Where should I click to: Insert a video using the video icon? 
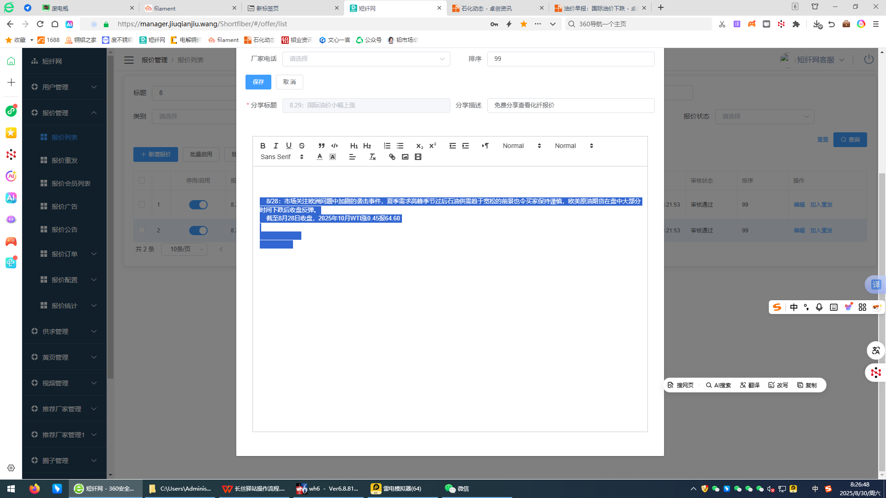418,157
